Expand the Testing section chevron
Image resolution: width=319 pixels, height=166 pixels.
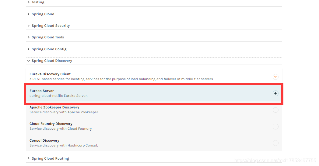pos(29,2)
